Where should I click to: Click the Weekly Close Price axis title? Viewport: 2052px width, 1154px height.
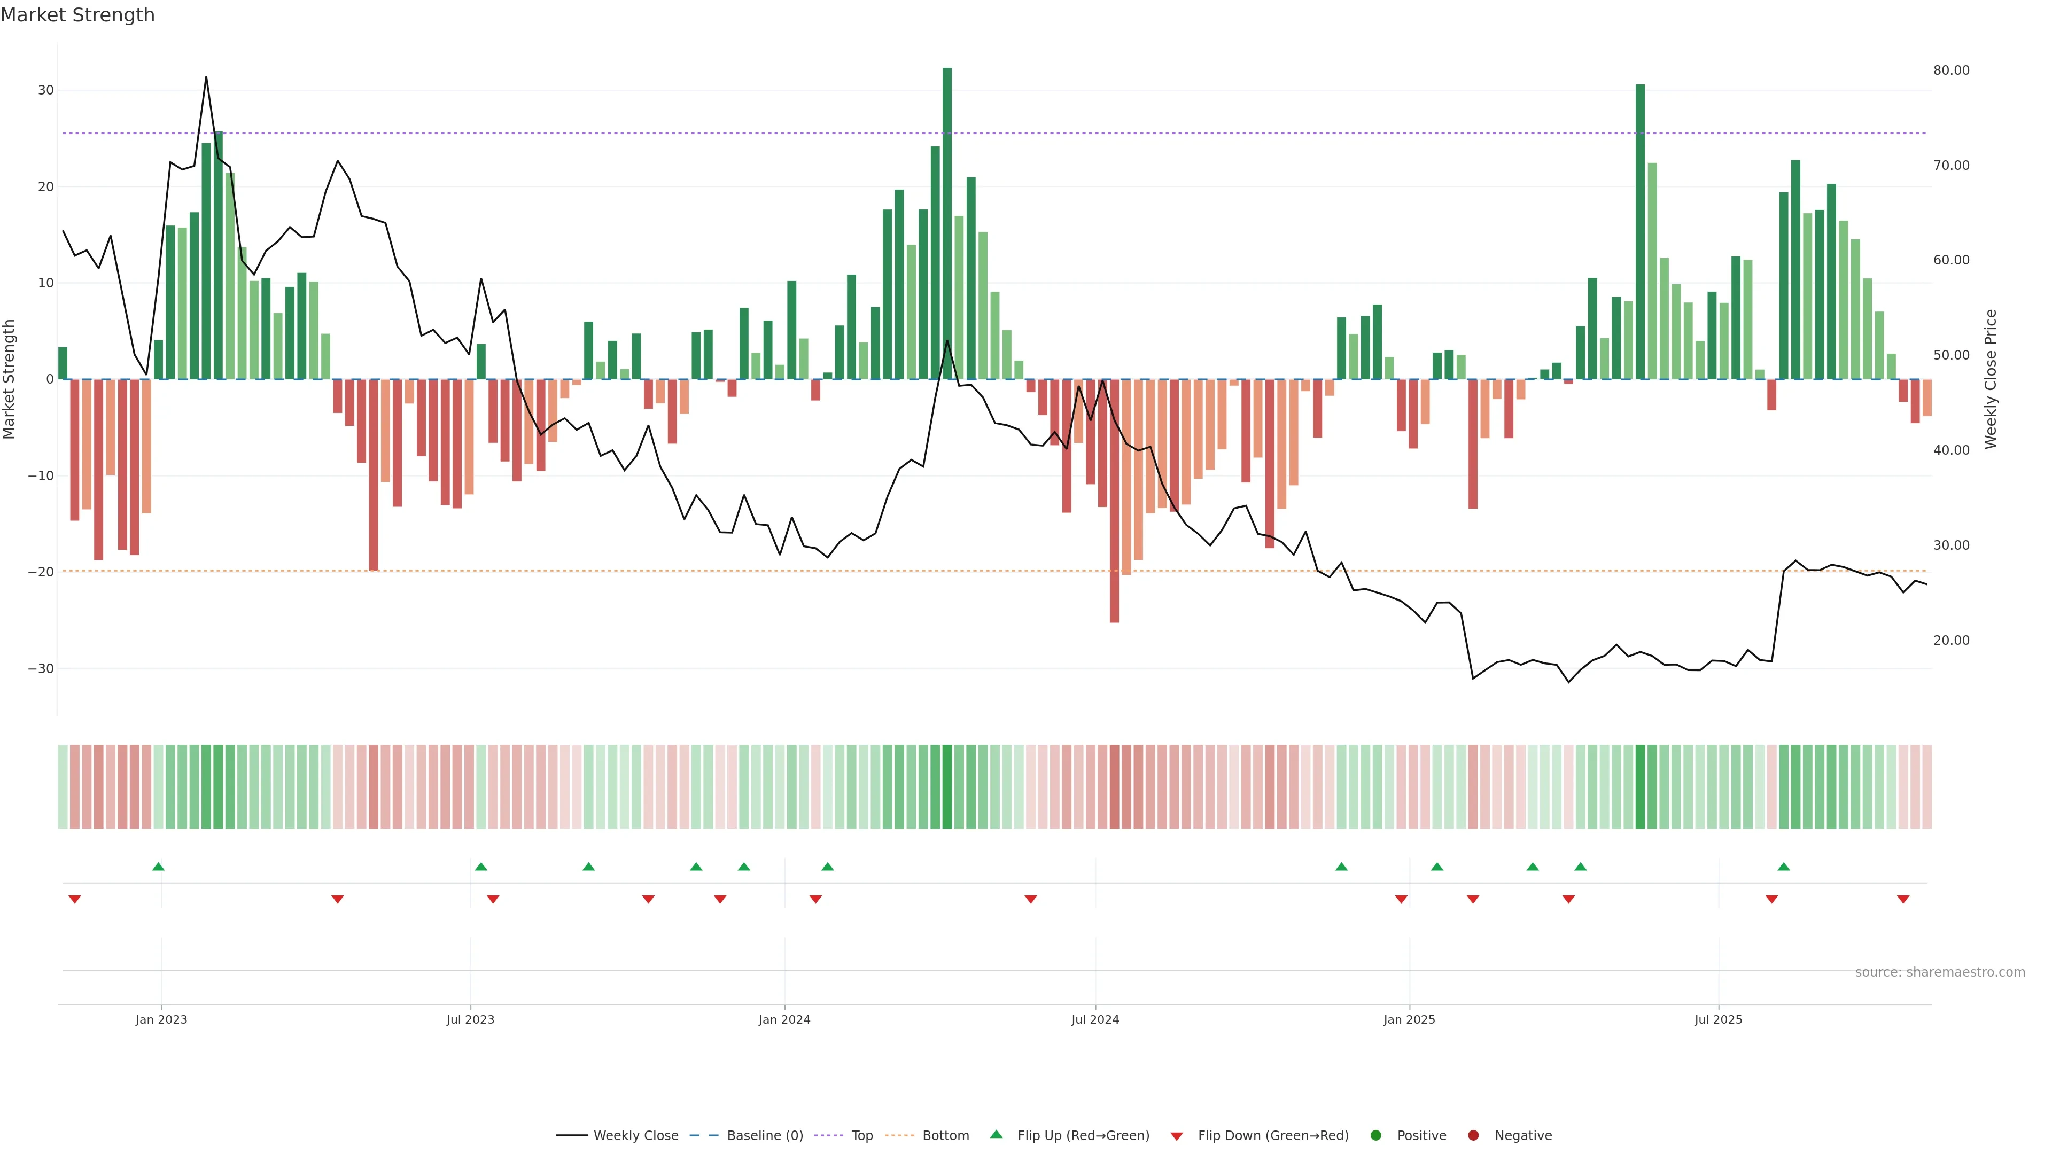[1991, 379]
